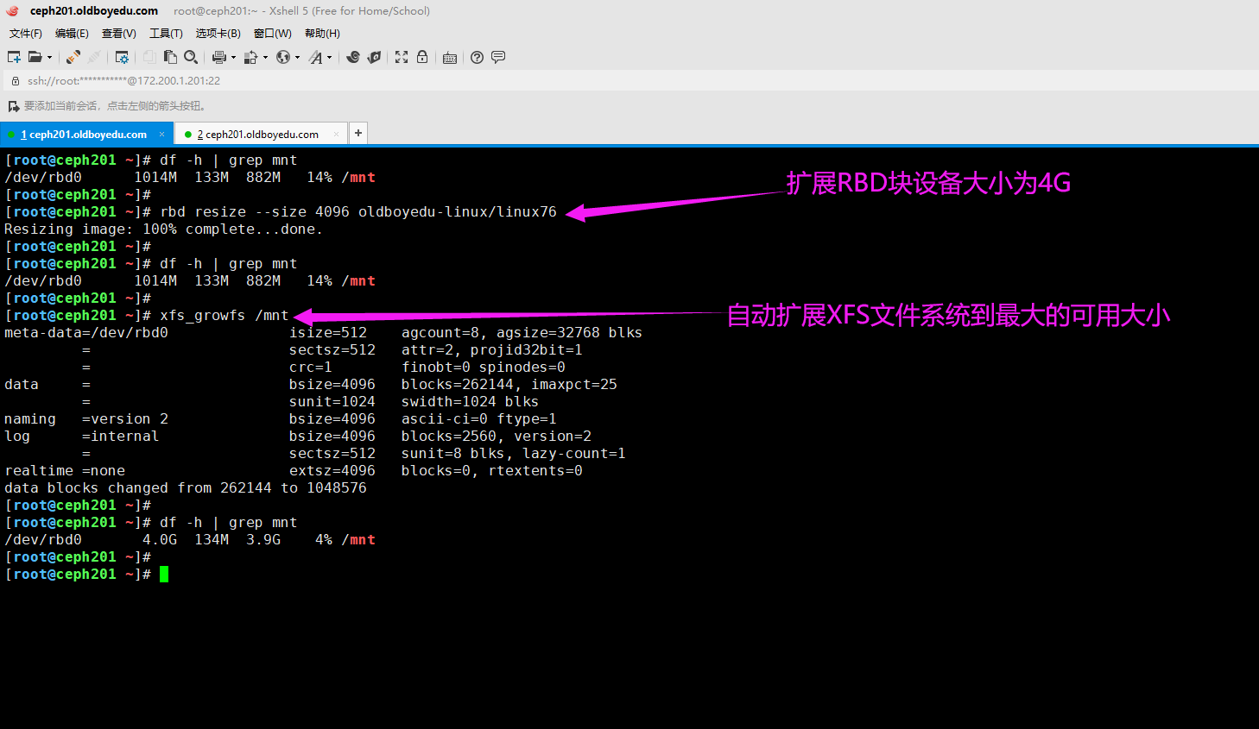1259x729 pixels.
Task: Expand the Print dropdown arrow
Action: coord(233,58)
